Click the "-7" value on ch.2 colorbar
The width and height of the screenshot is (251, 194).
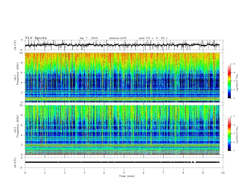click(x=234, y=151)
